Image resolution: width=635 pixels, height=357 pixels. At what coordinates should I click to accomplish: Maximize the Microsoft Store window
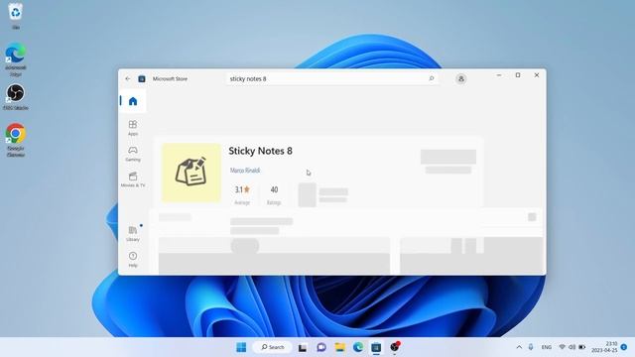[518, 75]
